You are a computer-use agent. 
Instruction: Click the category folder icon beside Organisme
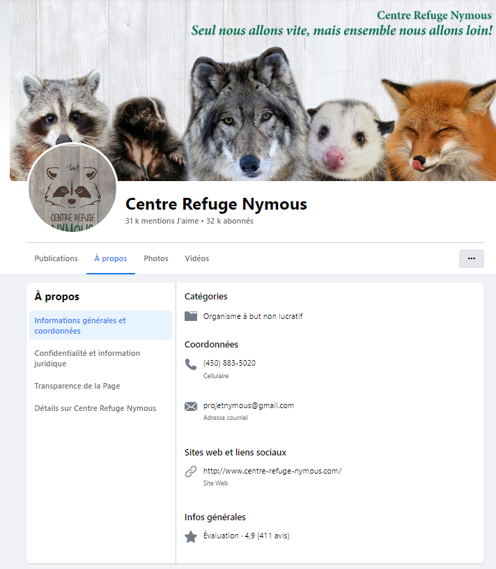(191, 316)
